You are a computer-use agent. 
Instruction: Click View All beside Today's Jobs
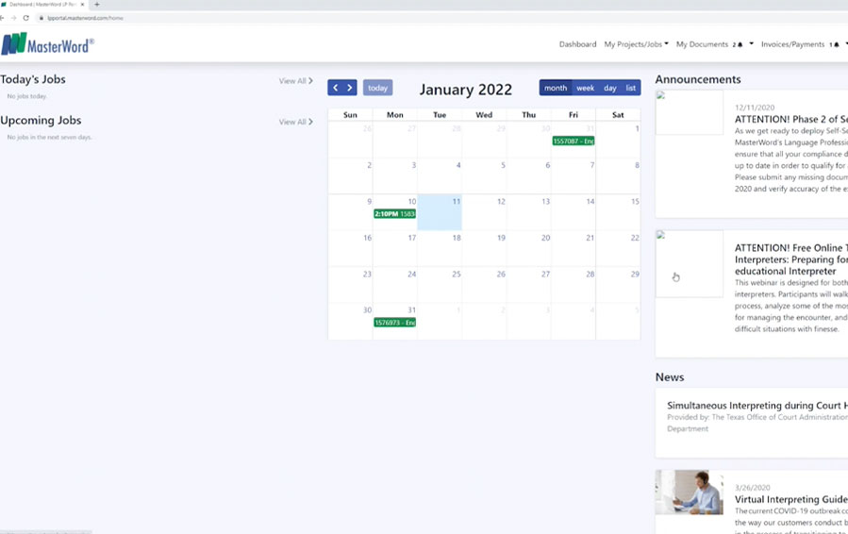295,81
